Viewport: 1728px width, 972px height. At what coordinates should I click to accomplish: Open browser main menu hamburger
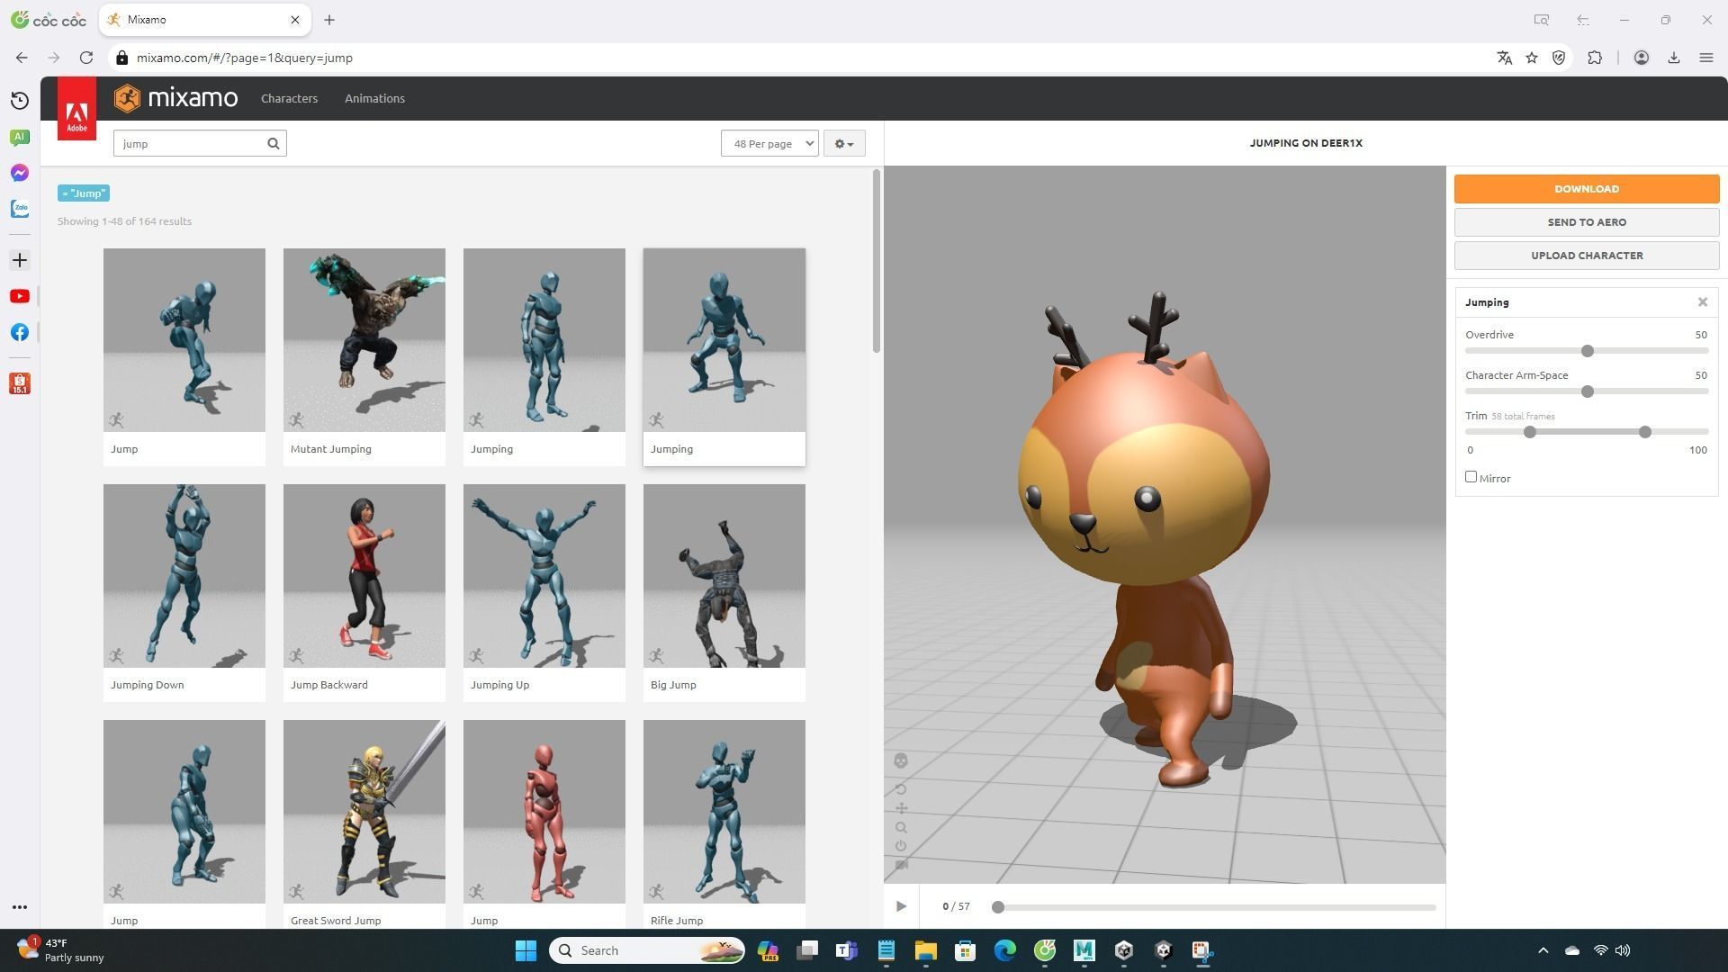click(1705, 58)
